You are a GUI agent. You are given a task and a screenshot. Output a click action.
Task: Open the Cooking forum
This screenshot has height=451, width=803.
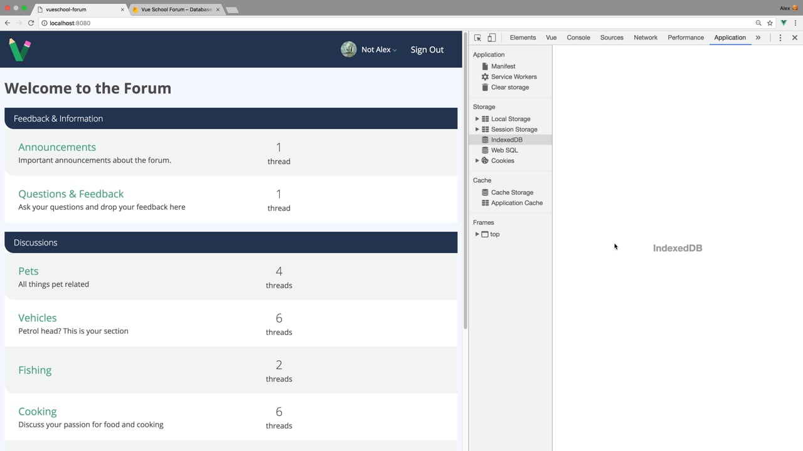click(x=38, y=412)
